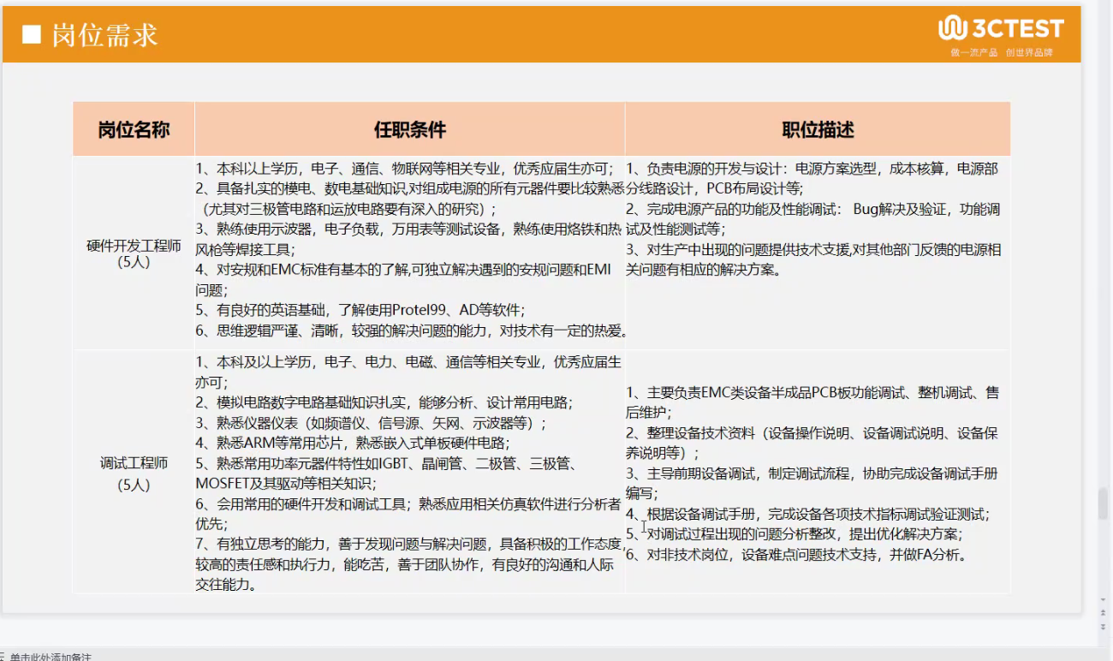The image size is (1113, 661).
Task: Click the line mentioning Protel99、AD等软件
Action: (360, 310)
